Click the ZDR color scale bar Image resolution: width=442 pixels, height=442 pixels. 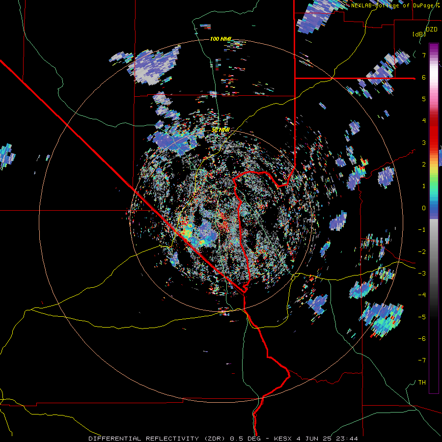pos(434,218)
